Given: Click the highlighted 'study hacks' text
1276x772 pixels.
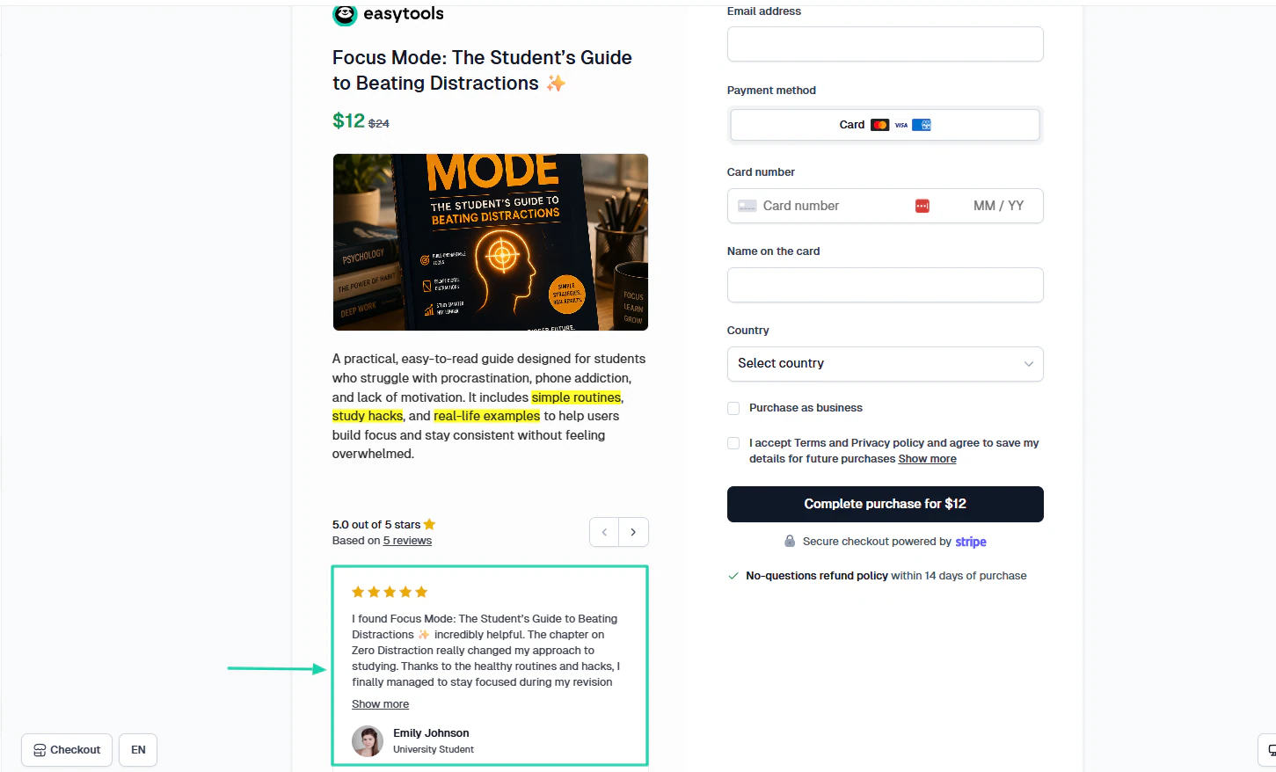Looking at the screenshot, I should (368, 416).
